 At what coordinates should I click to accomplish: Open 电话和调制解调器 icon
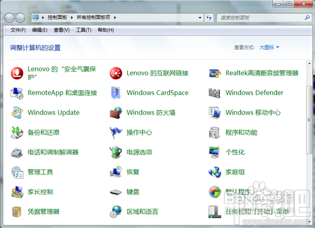17,152
